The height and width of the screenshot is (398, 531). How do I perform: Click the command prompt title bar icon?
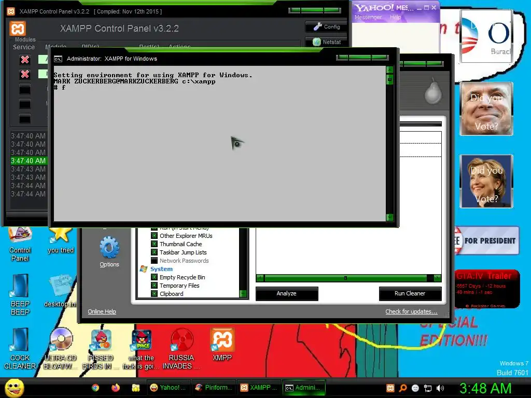tap(58, 59)
